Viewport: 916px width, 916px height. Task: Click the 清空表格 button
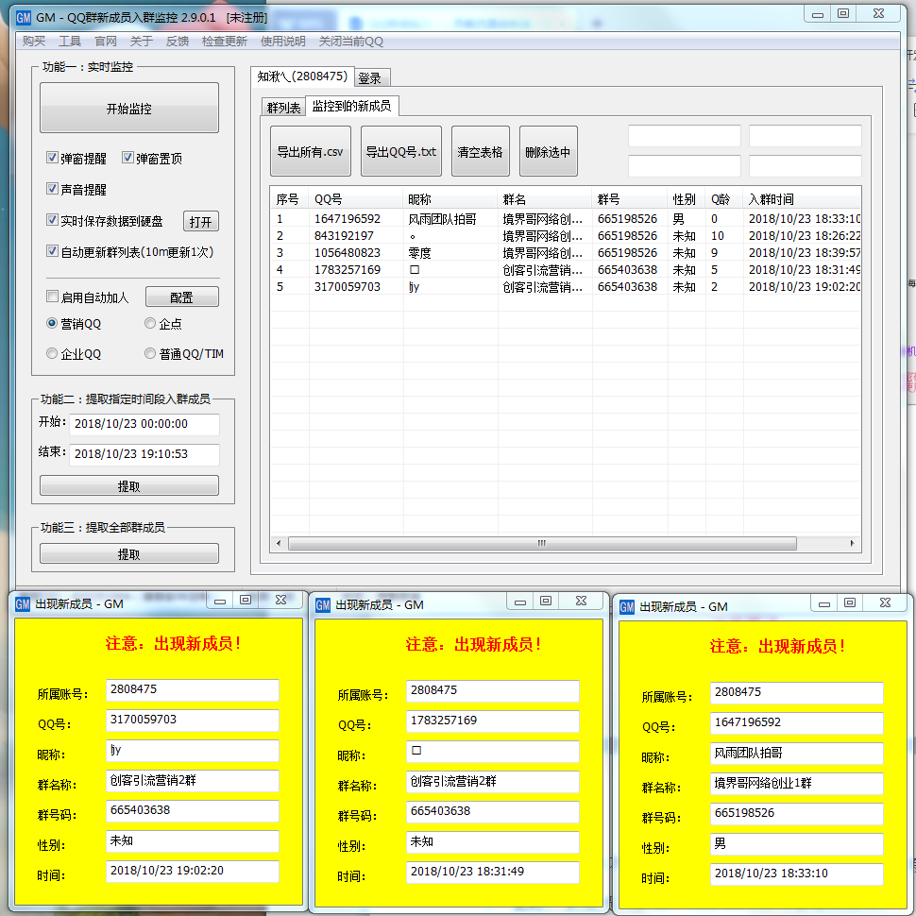480,152
